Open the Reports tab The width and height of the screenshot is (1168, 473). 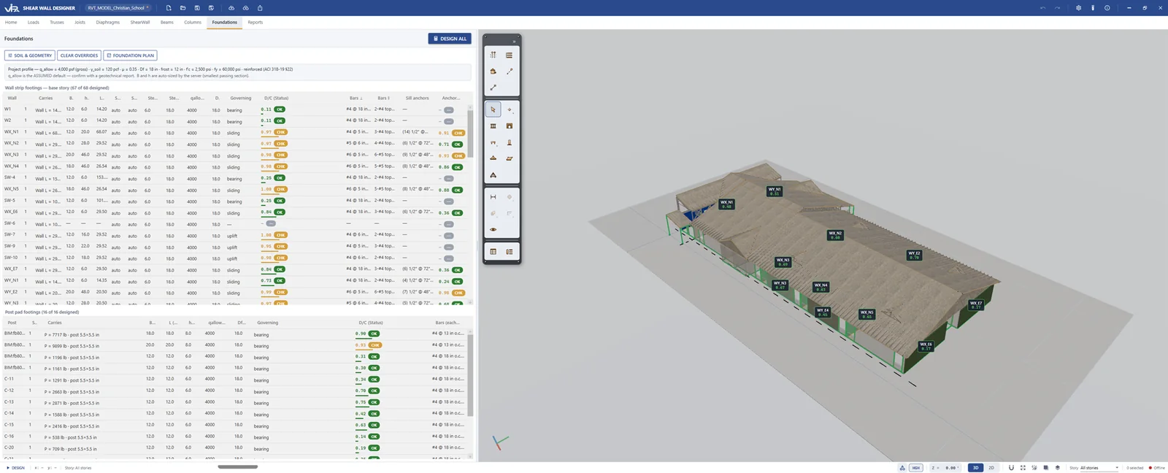(255, 22)
